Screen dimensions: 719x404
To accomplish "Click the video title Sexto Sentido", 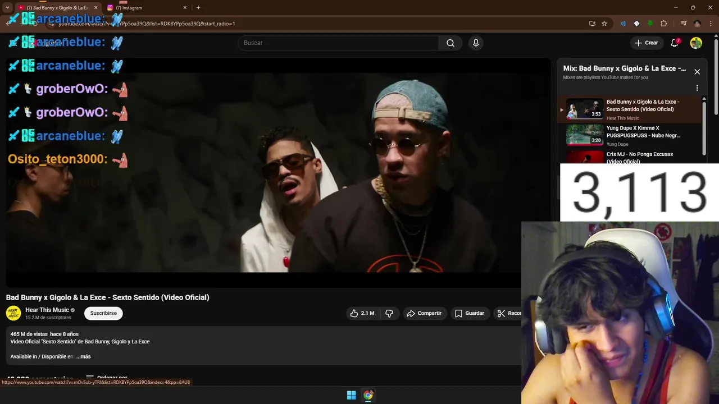I will click(107, 297).
